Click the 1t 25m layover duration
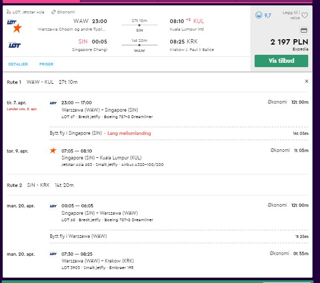Screen dimensions: 320x283 click(302, 237)
